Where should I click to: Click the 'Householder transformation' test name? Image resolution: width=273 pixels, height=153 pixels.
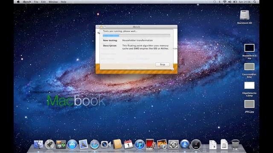(137, 40)
